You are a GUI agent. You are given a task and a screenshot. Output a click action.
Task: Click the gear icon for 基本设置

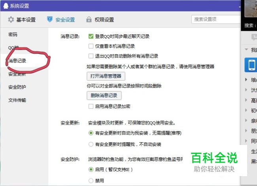click(x=11, y=20)
